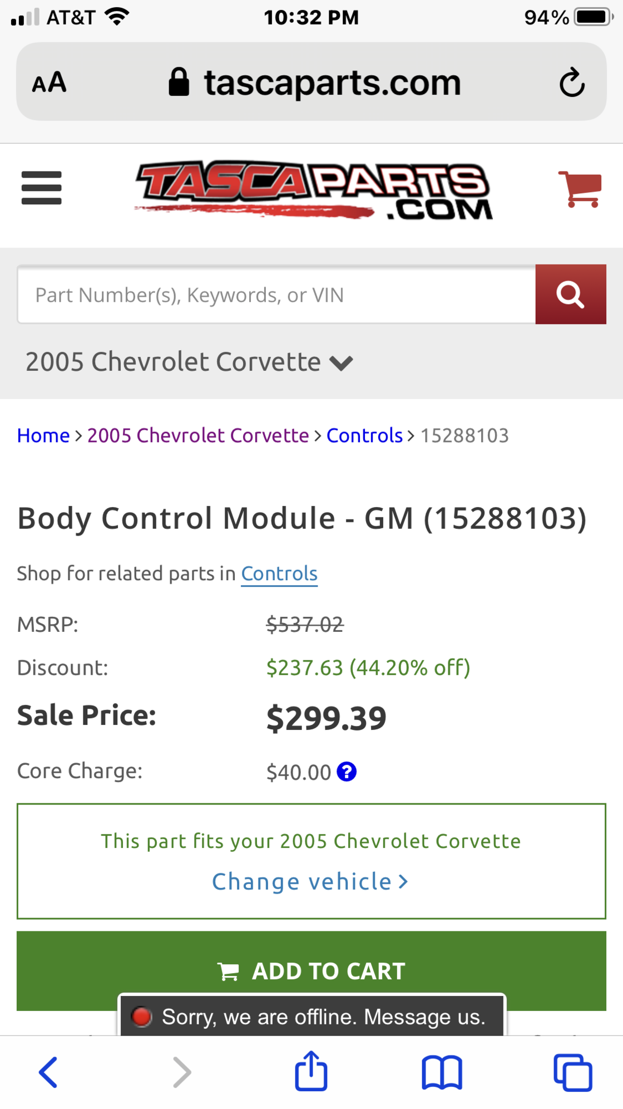The image size is (623, 1109).
Task: Go to Home via the breadcrumb
Action: pos(43,435)
